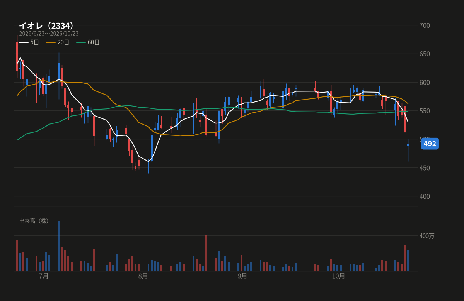Click the 9月 label on time axis
464x301 pixels.
[x=242, y=276]
